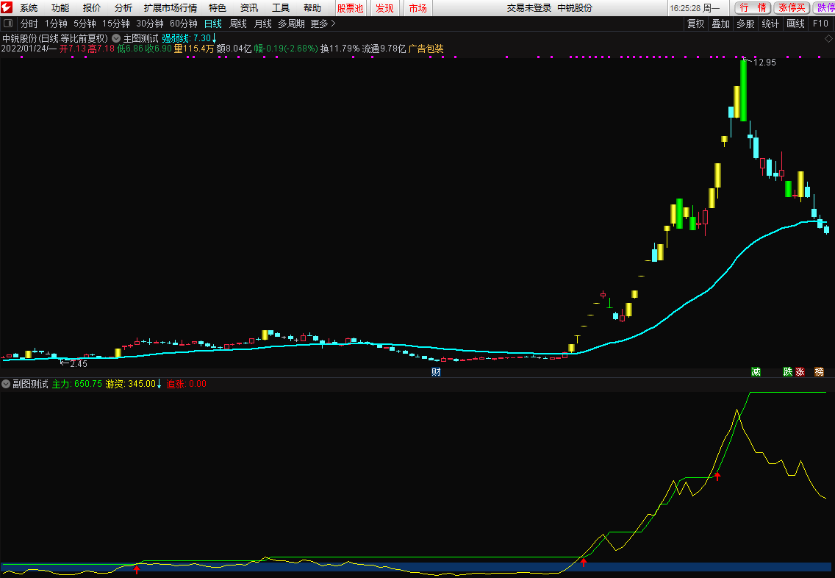This screenshot has width=835, height=578.
Task: Switch to the 股票池 tab
Action: pos(350,8)
